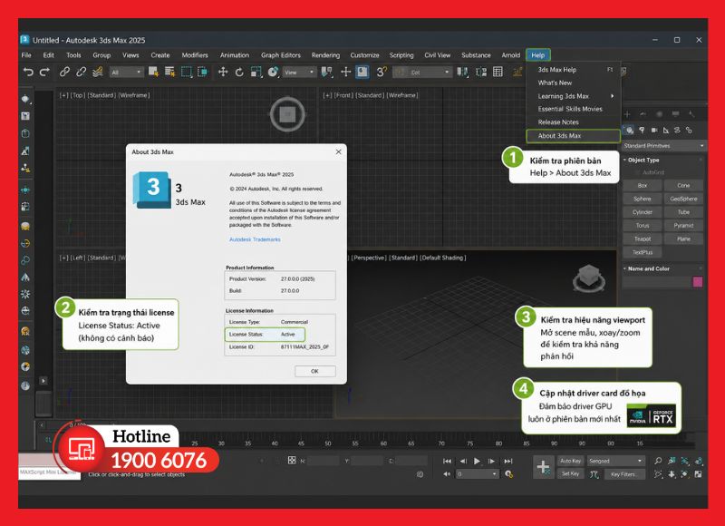The width and height of the screenshot is (725, 526).
Task: Open the View reference coordinate system dropdown
Action: click(299, 73)
